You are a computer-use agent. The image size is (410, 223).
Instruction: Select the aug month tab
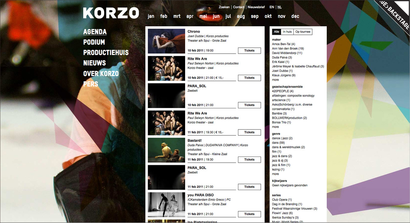[x=241, y=16]
